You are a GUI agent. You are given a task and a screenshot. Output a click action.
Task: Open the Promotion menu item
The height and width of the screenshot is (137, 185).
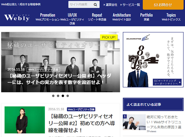48,17
